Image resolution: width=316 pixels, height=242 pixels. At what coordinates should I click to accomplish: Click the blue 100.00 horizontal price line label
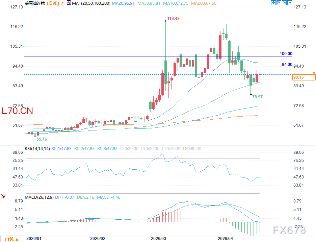(286, 54)
